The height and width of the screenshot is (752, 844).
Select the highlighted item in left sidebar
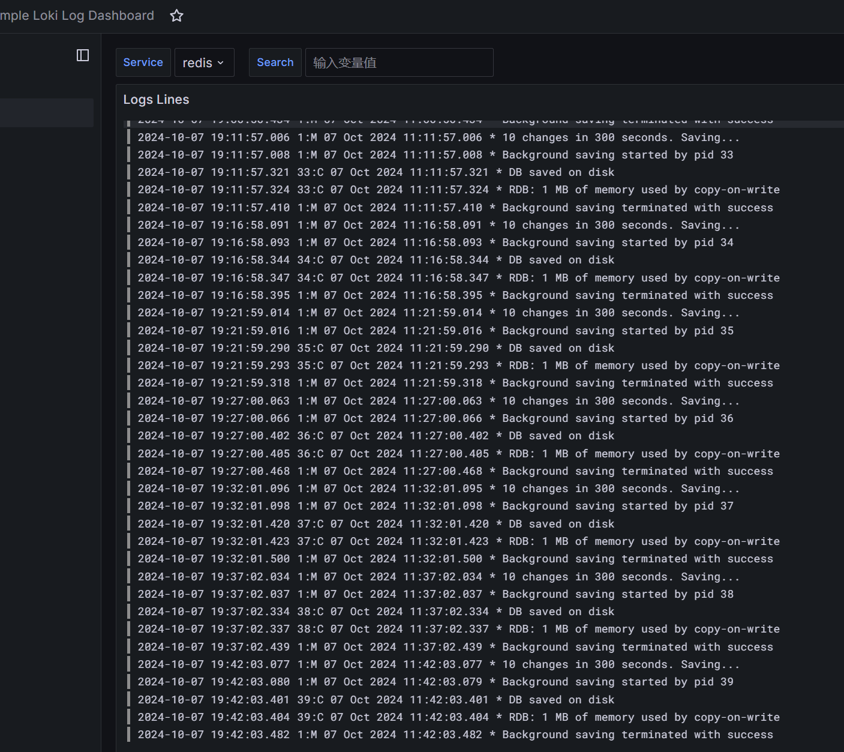pos(46,113)
